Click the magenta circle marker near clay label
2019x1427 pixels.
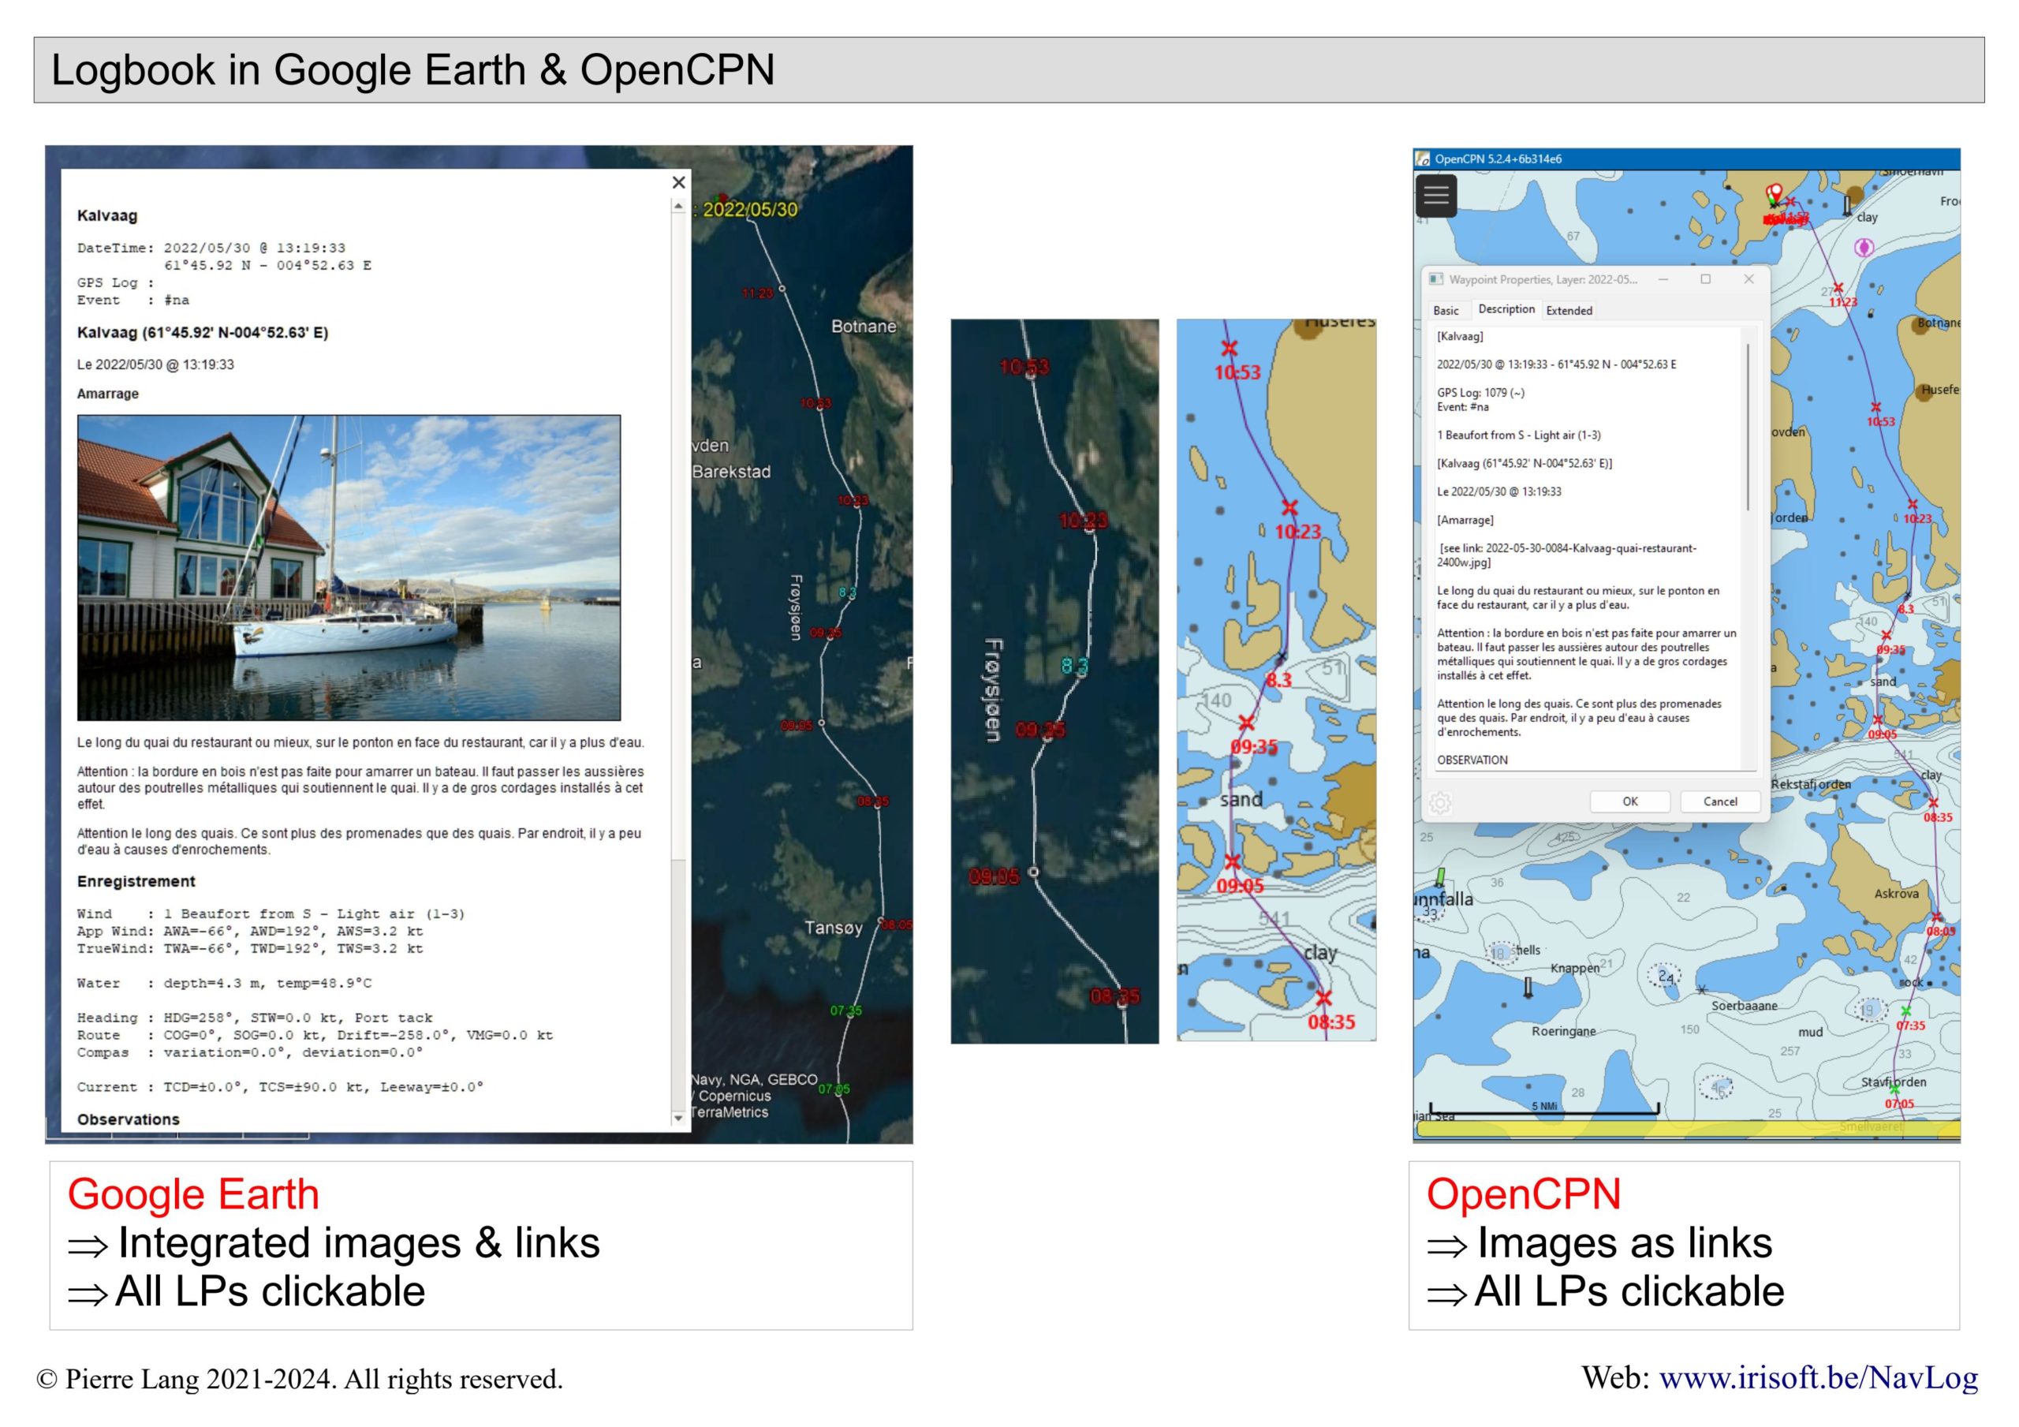pos(1864,248)
